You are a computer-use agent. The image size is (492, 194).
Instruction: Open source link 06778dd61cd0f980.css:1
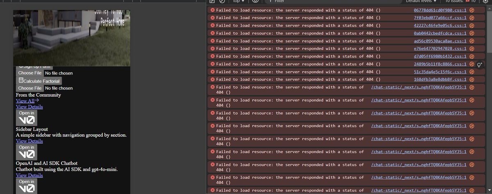pos(440,10)
